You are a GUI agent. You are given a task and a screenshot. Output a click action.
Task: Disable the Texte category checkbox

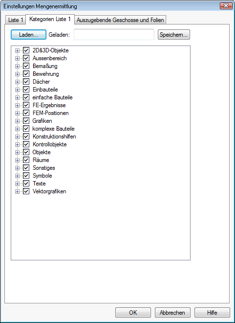point(26,184)
